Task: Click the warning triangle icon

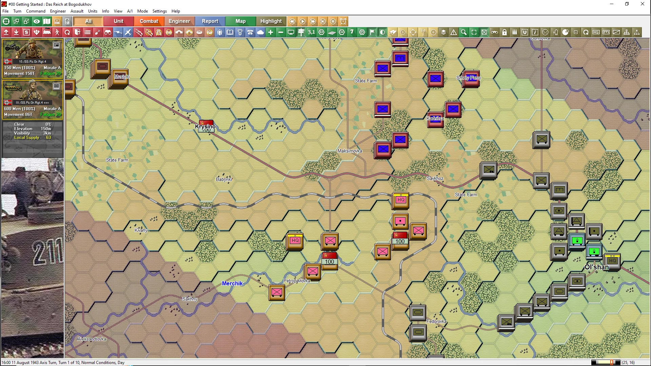Action: click(454, 32)
